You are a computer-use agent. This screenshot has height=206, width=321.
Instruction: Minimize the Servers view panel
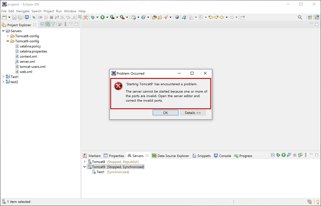[311, 155]
